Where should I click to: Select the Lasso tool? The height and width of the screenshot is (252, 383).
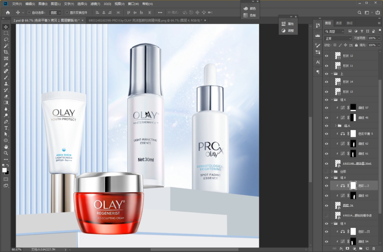[6, 40]
